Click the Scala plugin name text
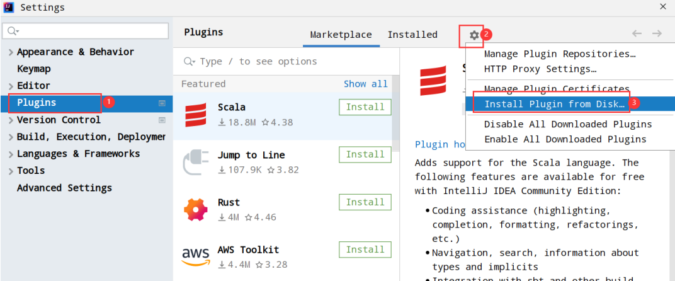Viewport: 675px width, 281px height. 232,107
